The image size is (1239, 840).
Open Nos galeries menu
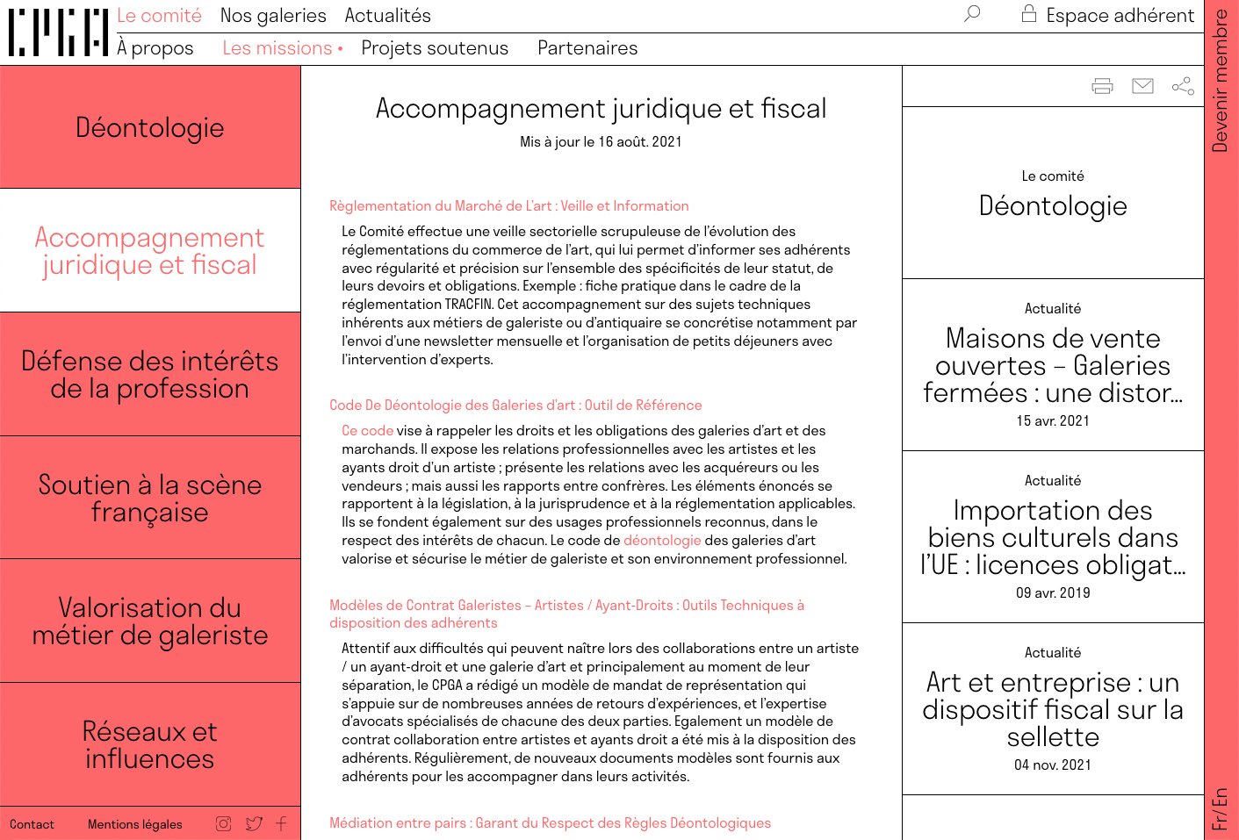click(x=273, y=16)
